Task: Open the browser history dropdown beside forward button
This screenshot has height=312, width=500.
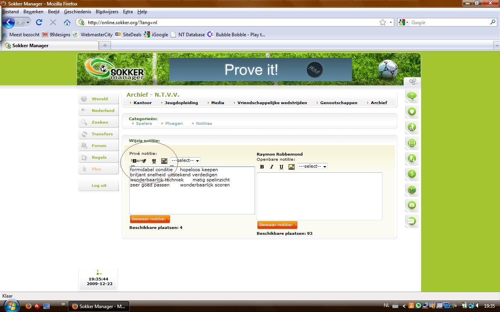Action: click(x=28, y=23)
